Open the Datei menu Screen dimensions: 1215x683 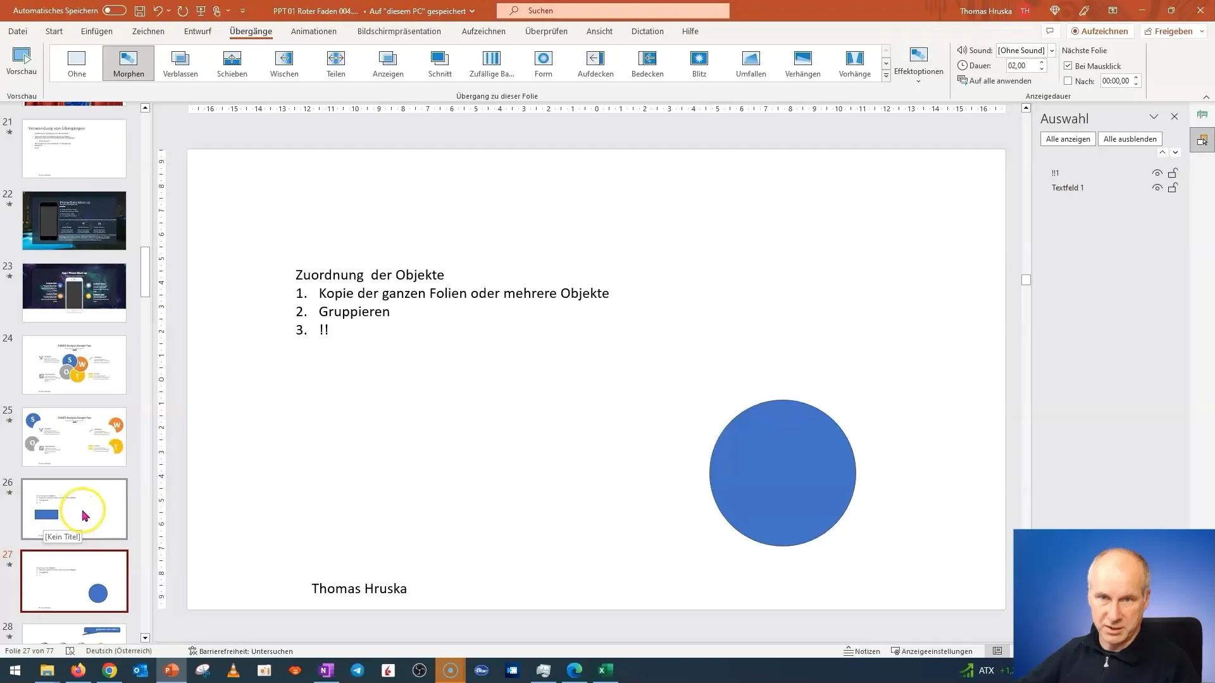point(18,31)
